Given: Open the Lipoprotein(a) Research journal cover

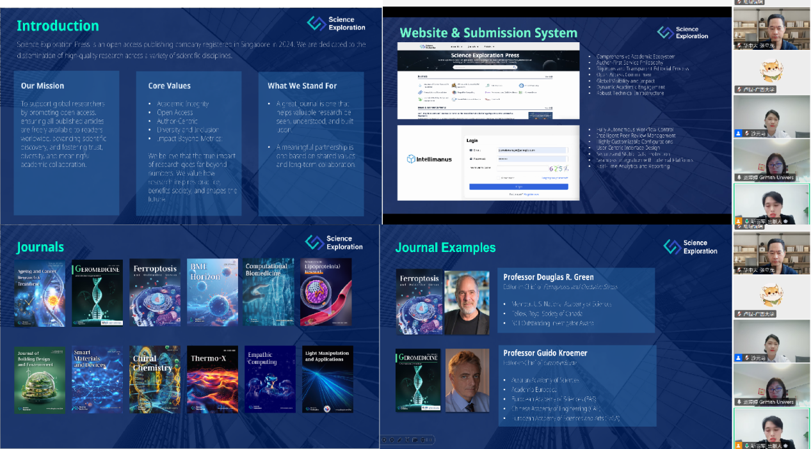Looking at the screenshot, I should coord(326,292).
